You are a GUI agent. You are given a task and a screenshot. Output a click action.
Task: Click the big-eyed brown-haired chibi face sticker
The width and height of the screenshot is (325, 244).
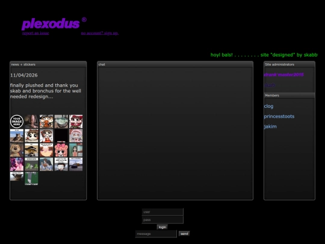click(x=31, y=136)
